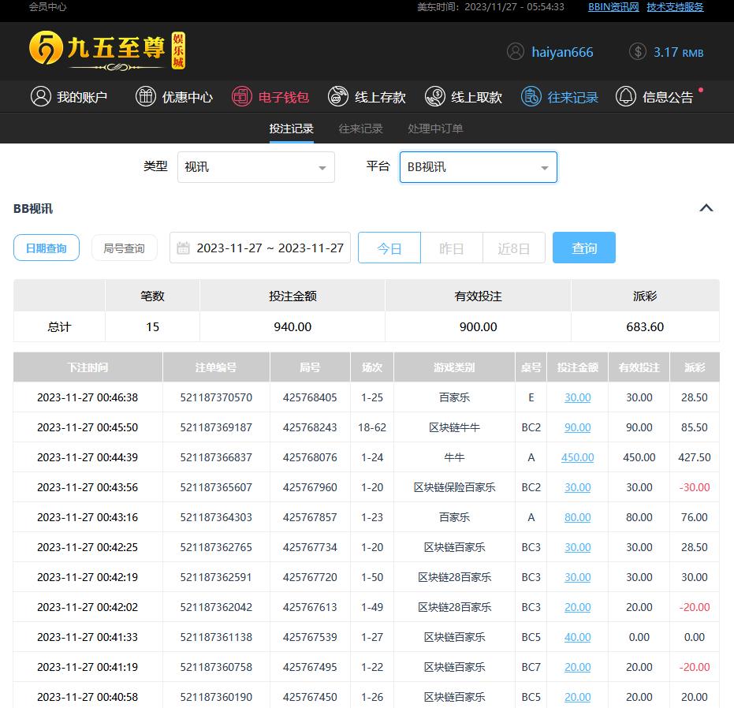Image resolution: width=734 pixels, height=708 pixels.
Task: Collapse the BB视讯 section chevron
Action: tap(706, 208)
